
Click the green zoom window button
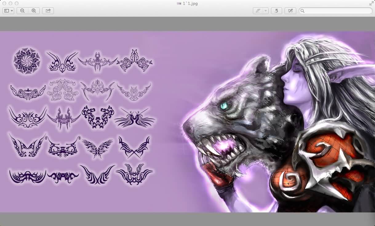[x=17, y=3]
